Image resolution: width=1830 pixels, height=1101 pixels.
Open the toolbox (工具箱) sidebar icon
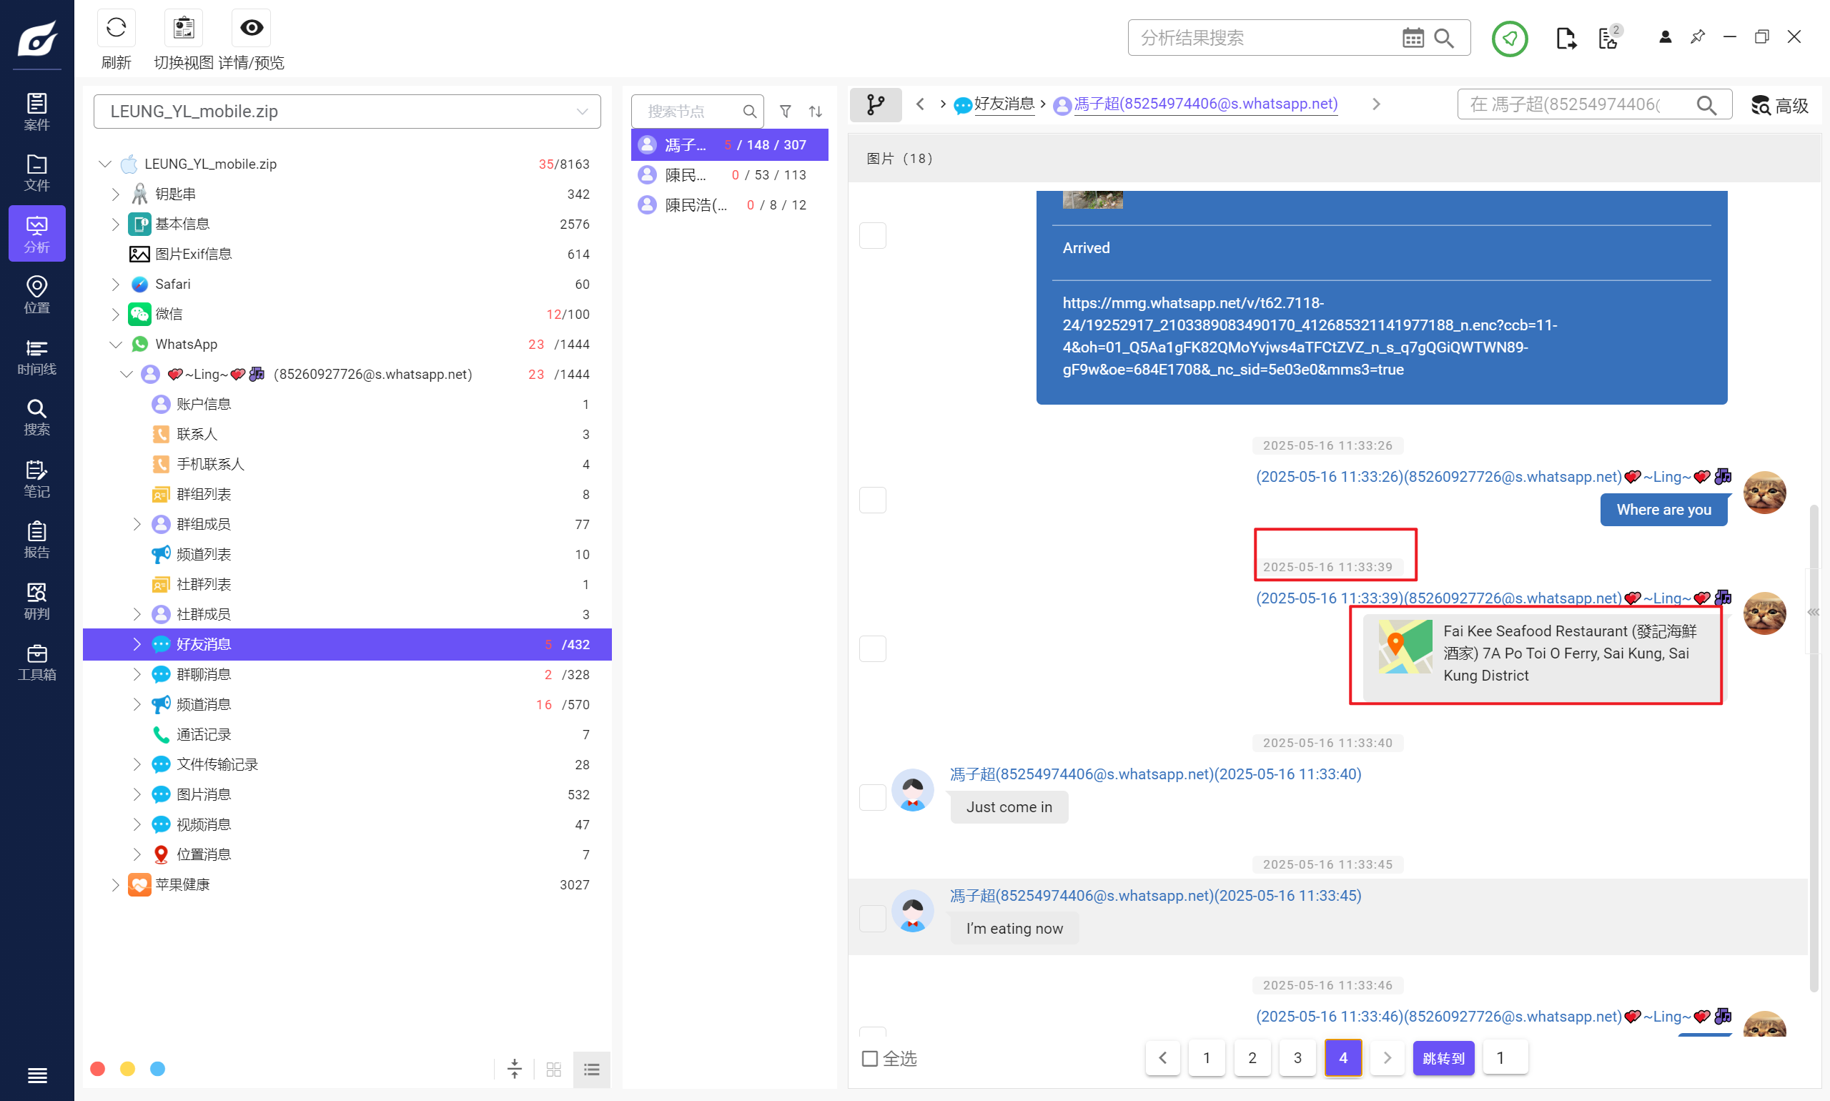36,662
